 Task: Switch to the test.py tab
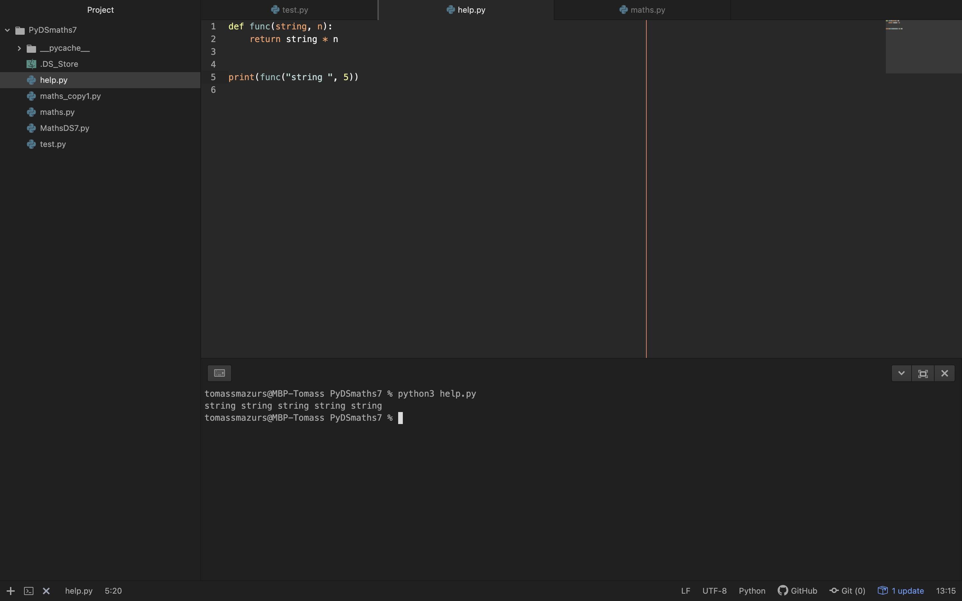(x=289, y=10)
